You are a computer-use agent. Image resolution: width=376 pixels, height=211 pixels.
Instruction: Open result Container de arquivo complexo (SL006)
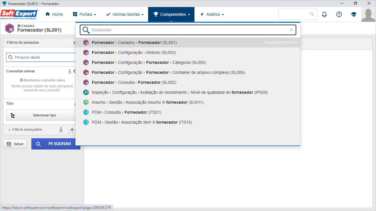(188, 72)
